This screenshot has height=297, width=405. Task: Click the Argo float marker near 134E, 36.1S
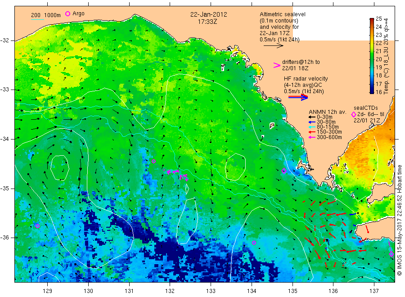tap(254, 243)
